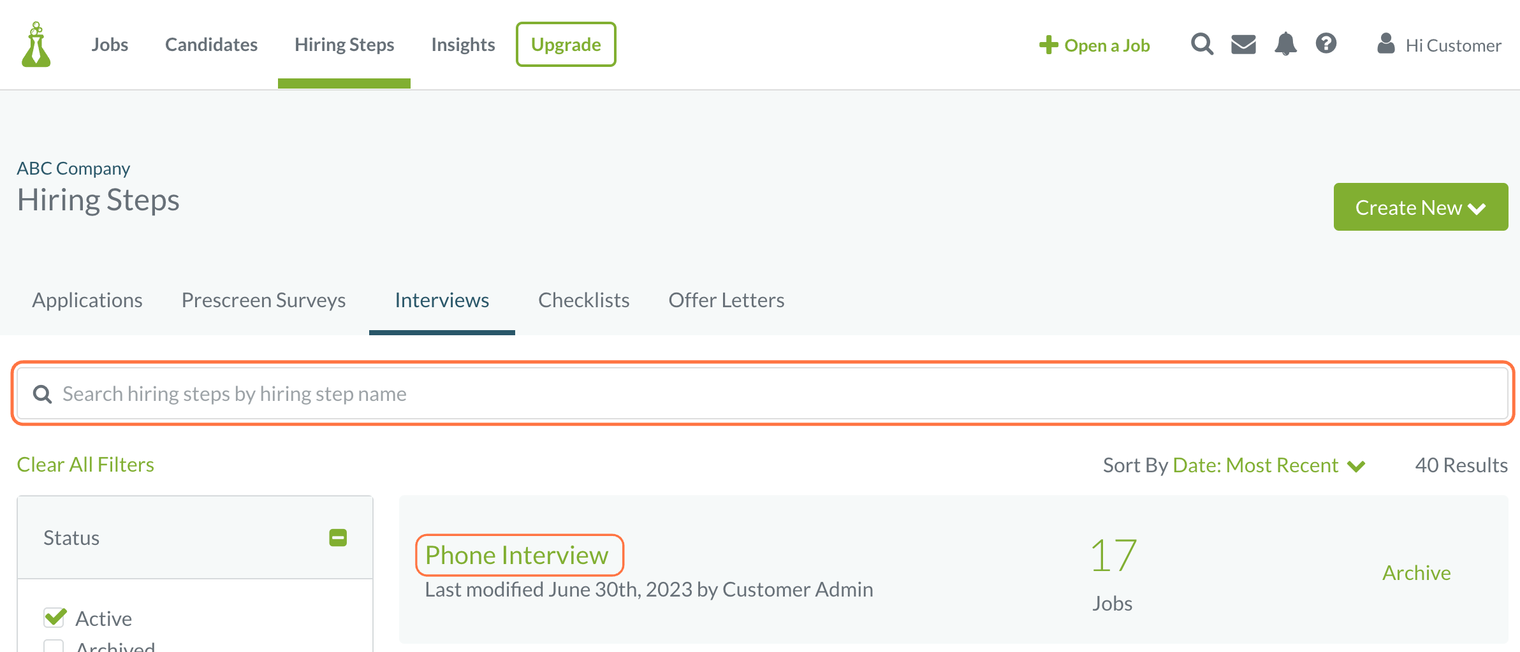Screen dimensions: 1520x652
Task: Click the Upgrade button
Action: [x=566, y=45]
